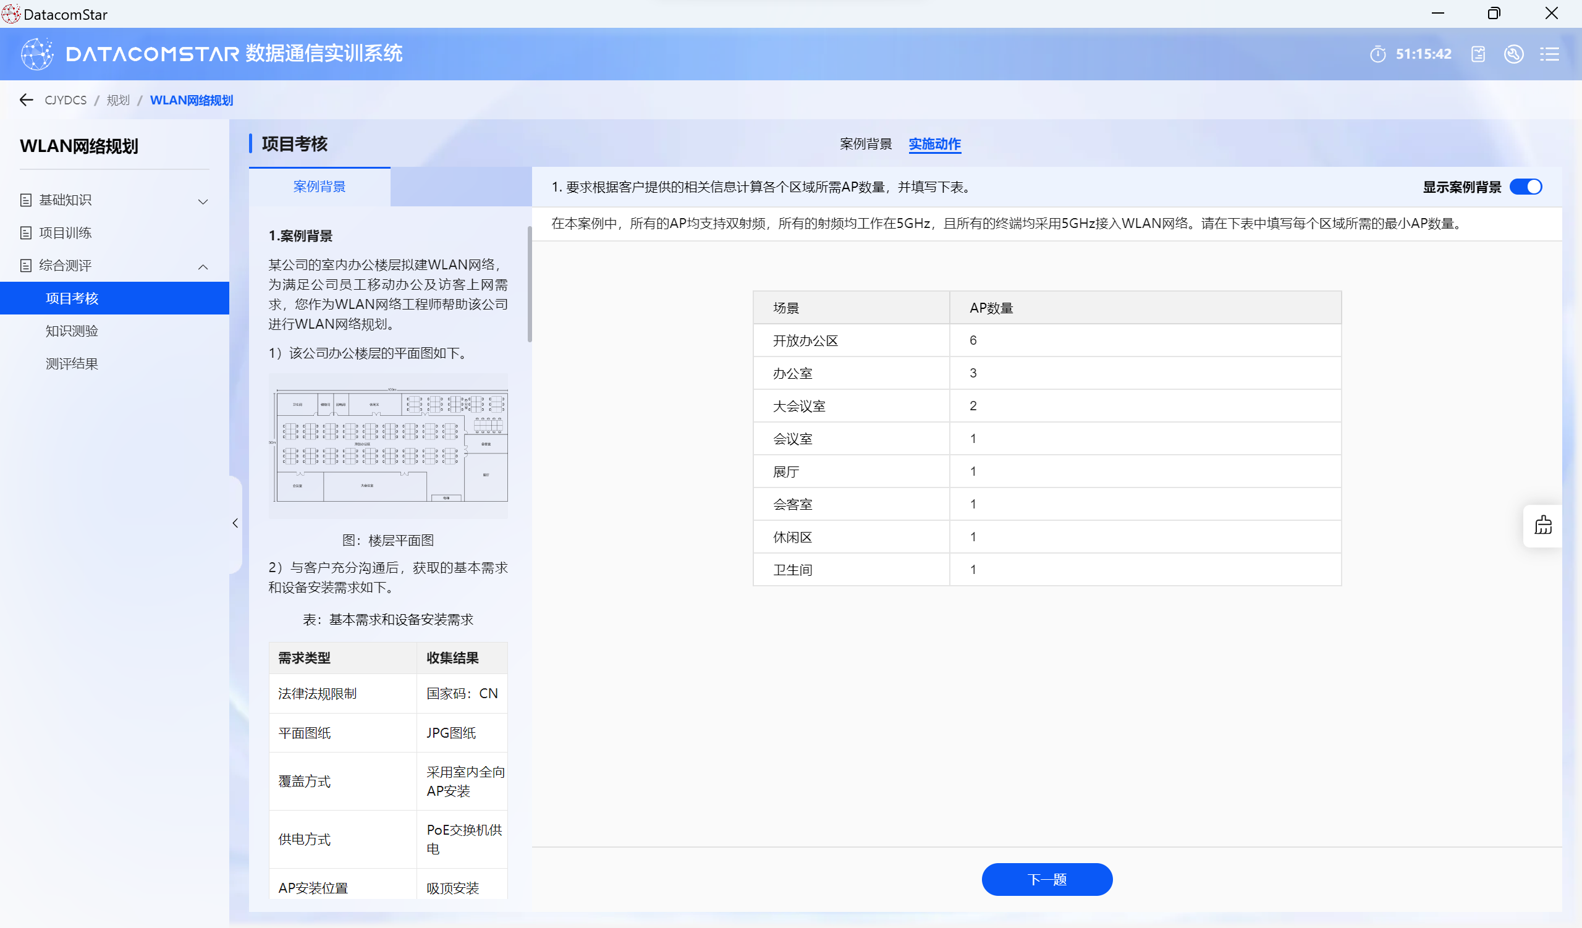Screen dimensions: 1582x928
Task: Click the 下一题 button
Action: point(1046,879)
